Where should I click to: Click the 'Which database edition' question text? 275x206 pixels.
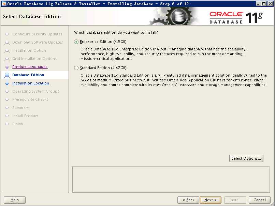pyautogui.click(x=116, y=32)
